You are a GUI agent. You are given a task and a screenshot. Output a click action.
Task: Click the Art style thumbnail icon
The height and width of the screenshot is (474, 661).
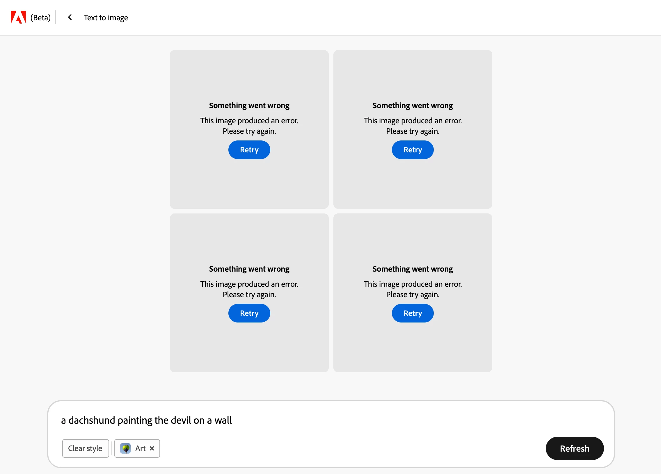[125, 448]
